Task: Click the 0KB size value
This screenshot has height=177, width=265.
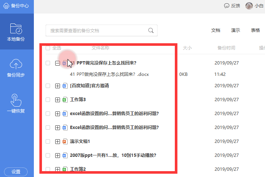Action: point(183,74)
